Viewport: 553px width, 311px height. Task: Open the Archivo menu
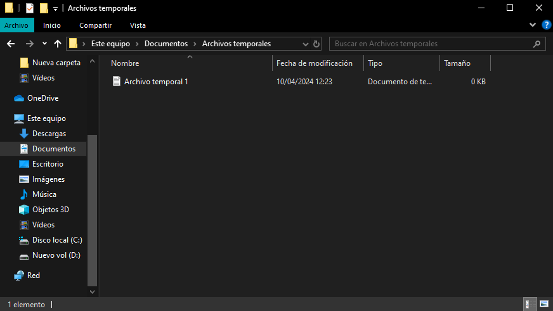click(16, 25)
